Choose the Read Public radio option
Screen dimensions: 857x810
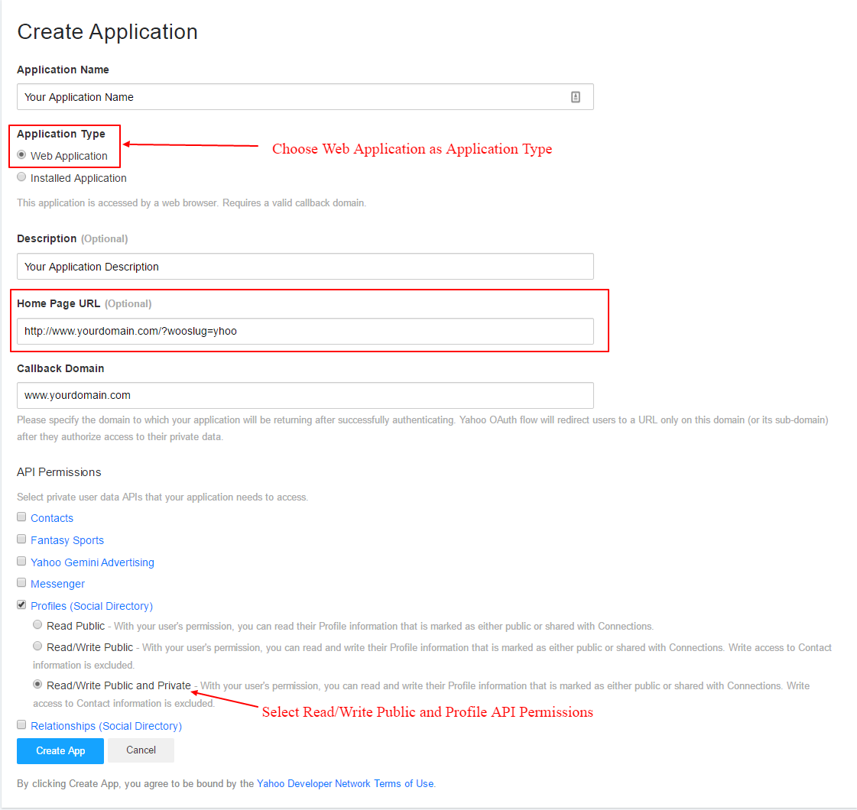[x=37, y=625]
